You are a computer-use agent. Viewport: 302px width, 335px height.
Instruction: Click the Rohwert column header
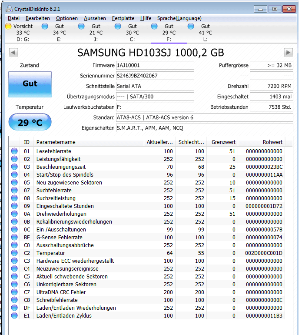pyautogui.click(x=262, y=142)
